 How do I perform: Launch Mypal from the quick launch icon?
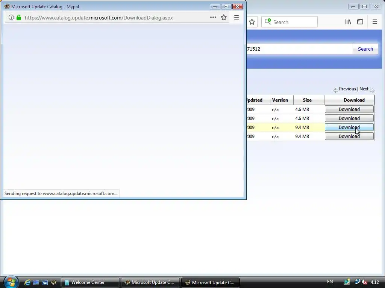(x=53, y=282)
